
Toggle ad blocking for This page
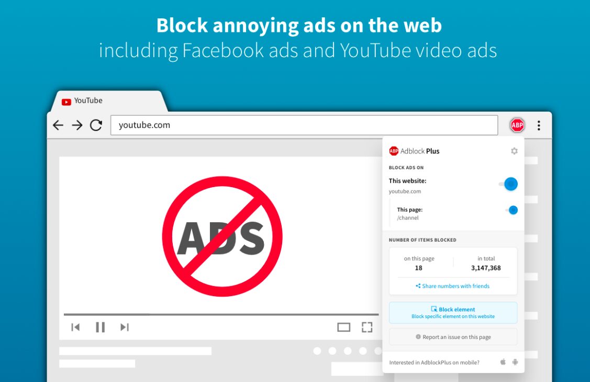[512, 210]
